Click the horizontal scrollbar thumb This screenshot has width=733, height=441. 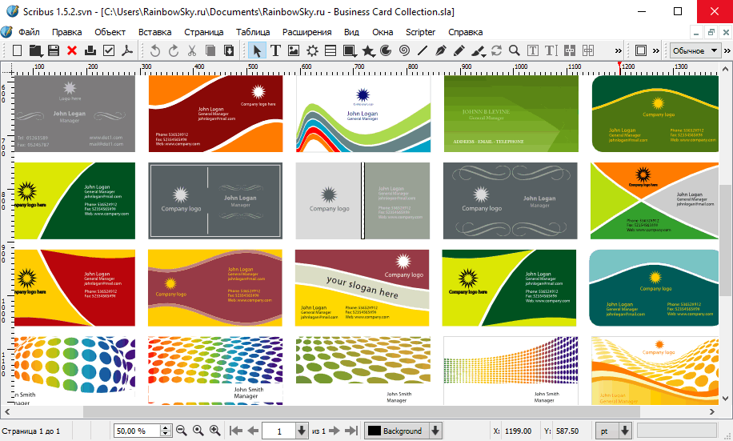click(362, 412)
